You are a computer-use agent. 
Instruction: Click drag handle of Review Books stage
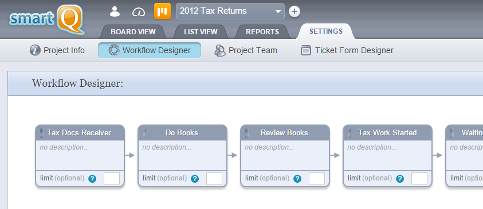click(x=247, y=133)
